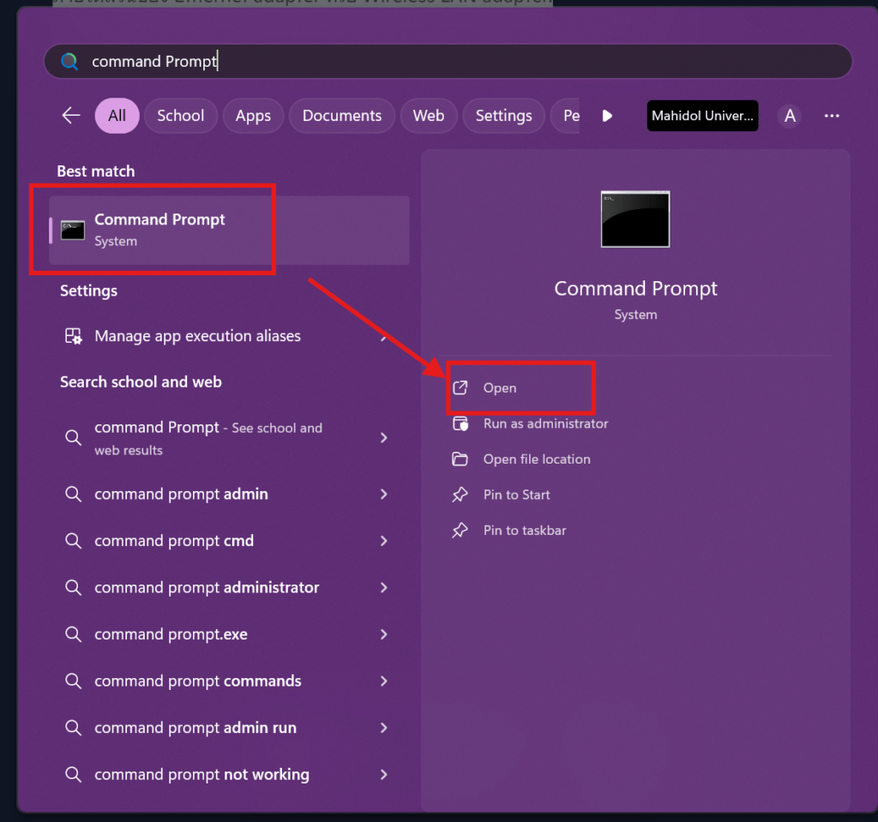Click search icon beside 'command prompt cmd'

[x=74, y=541]
